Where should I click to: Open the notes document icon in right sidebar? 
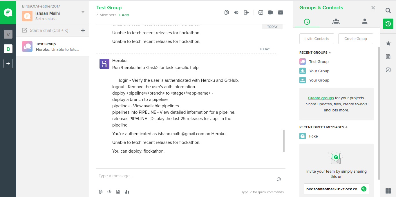(x=388, y=57)
